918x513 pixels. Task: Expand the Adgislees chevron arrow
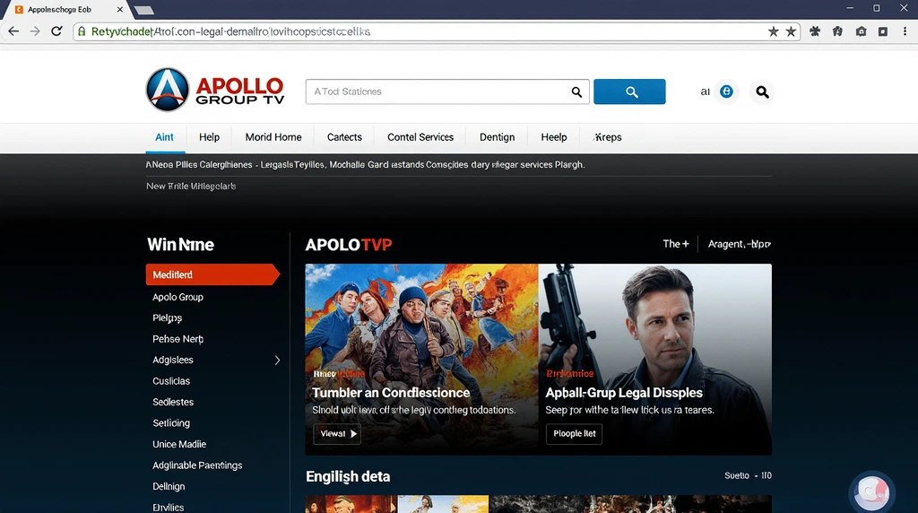[278, 361]
